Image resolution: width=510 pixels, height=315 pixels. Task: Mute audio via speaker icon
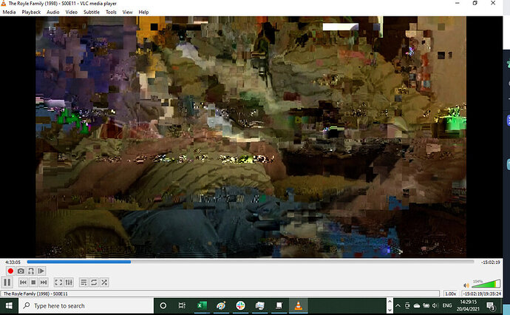tap(466, 285)
